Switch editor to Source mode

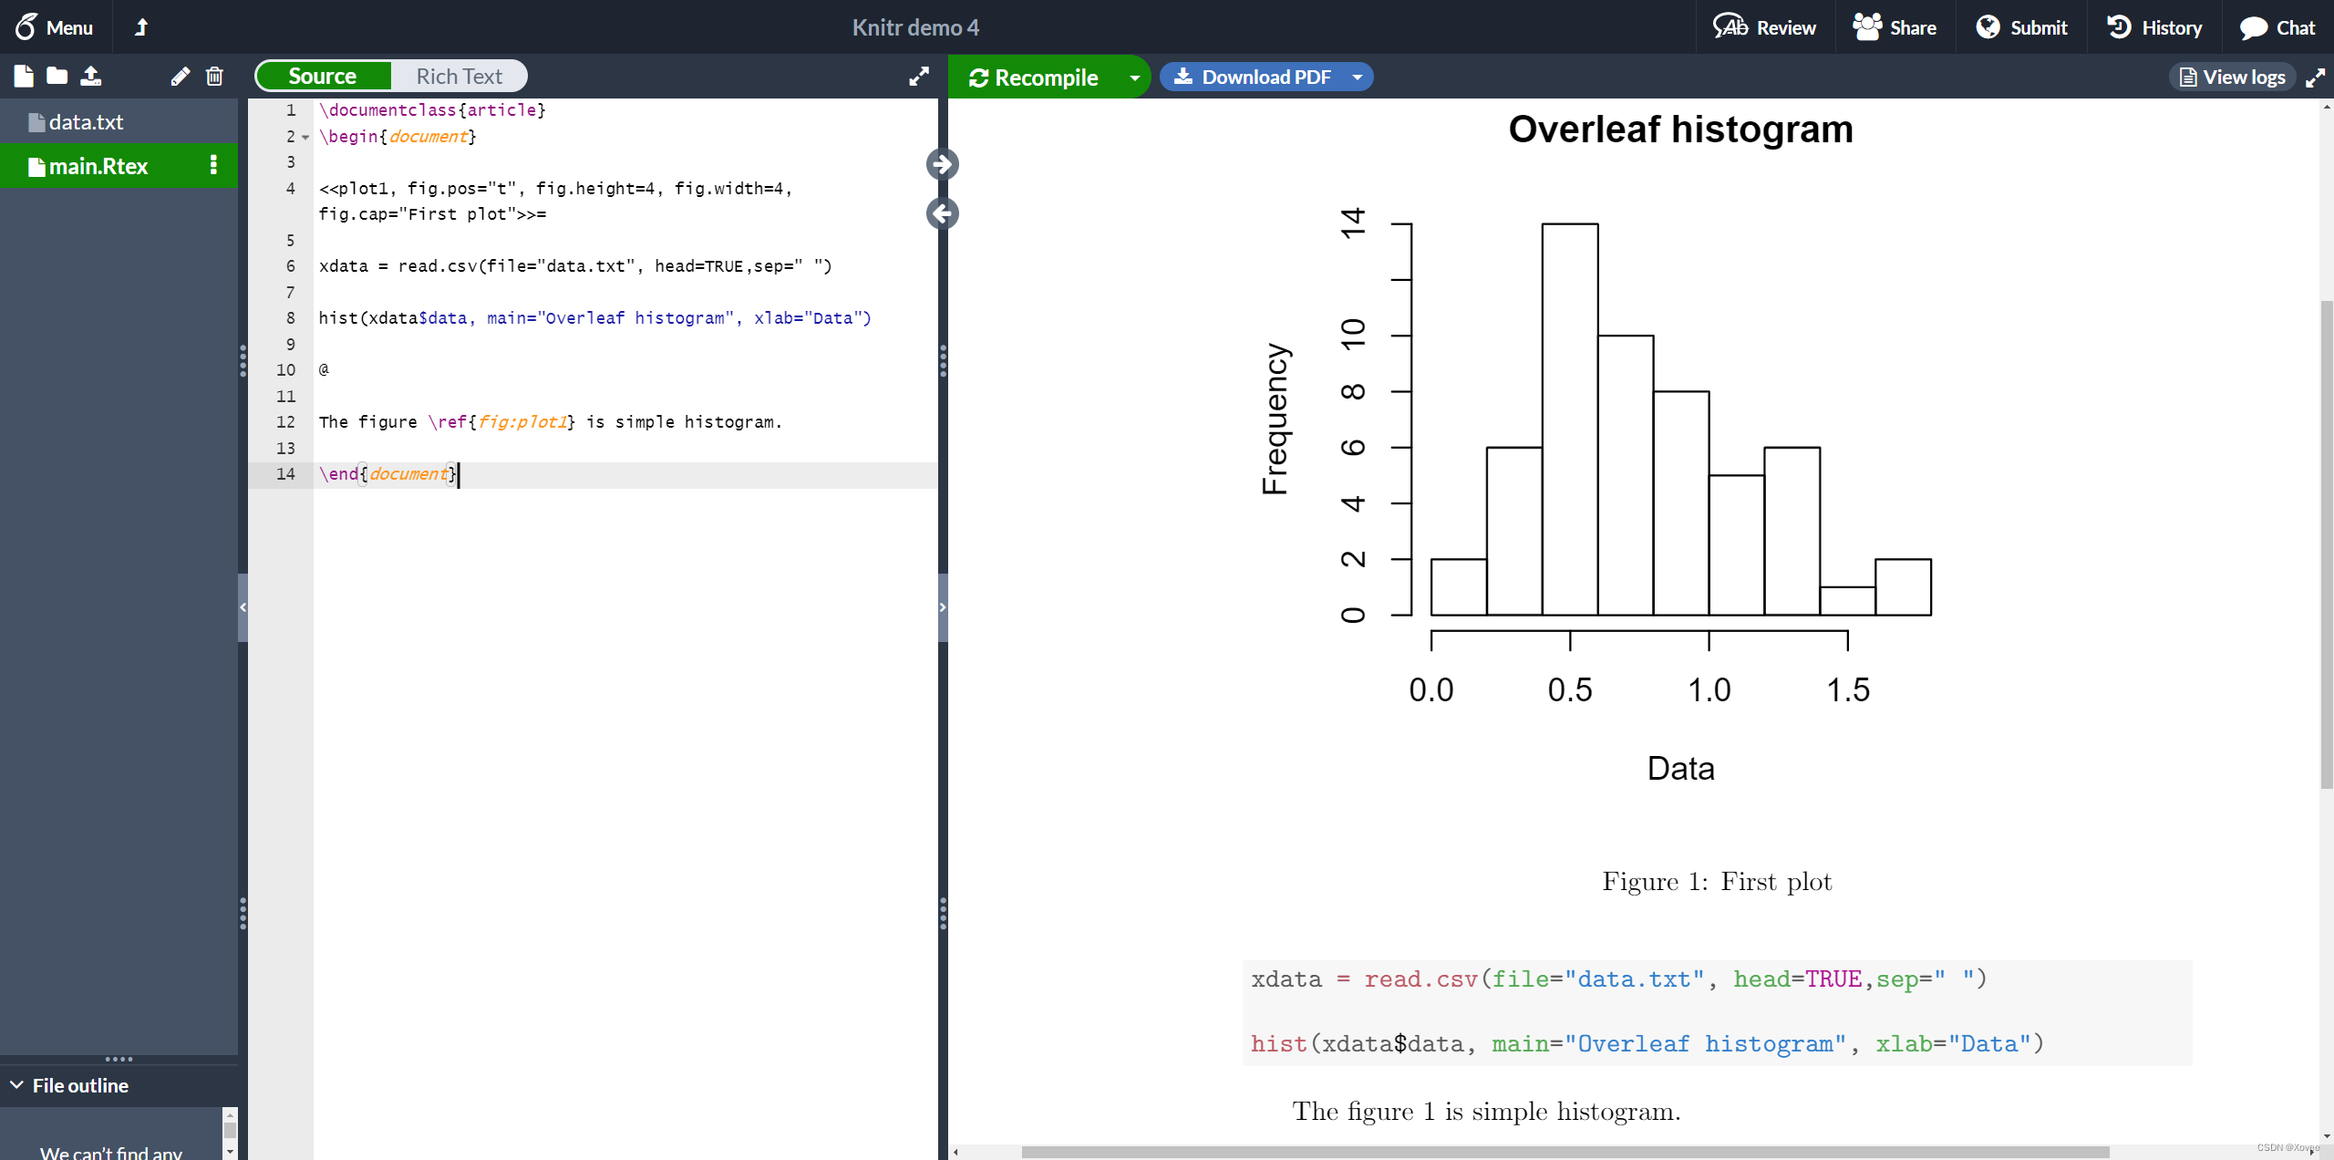(x=323, y=77)
